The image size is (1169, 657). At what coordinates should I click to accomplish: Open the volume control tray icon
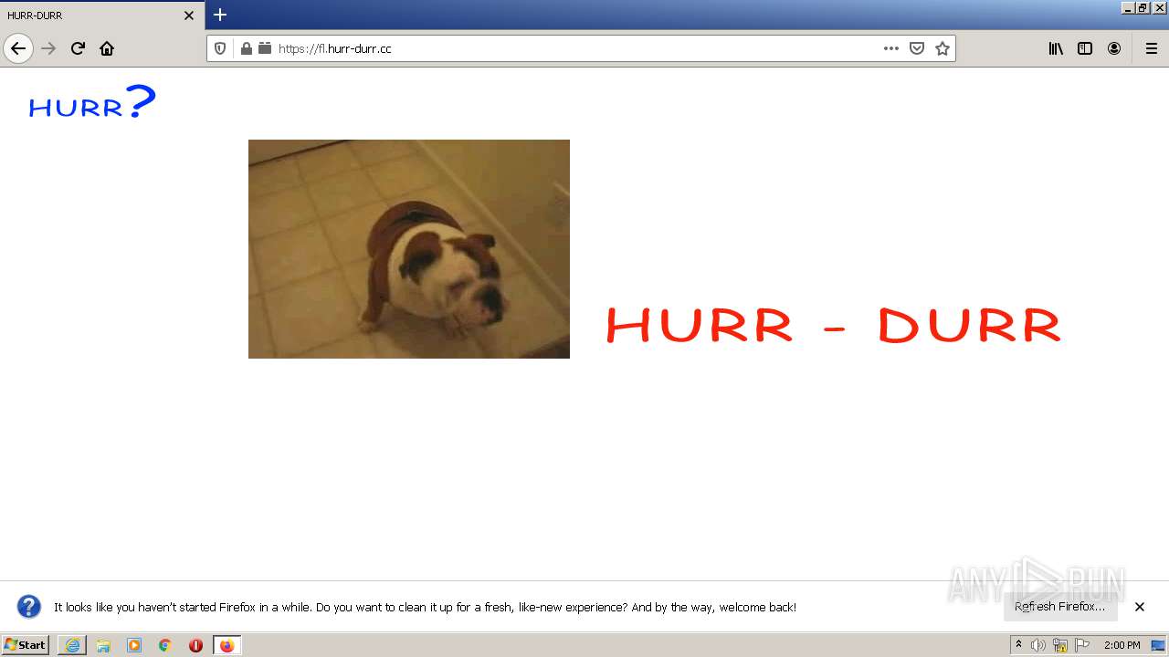point(1038,645)
